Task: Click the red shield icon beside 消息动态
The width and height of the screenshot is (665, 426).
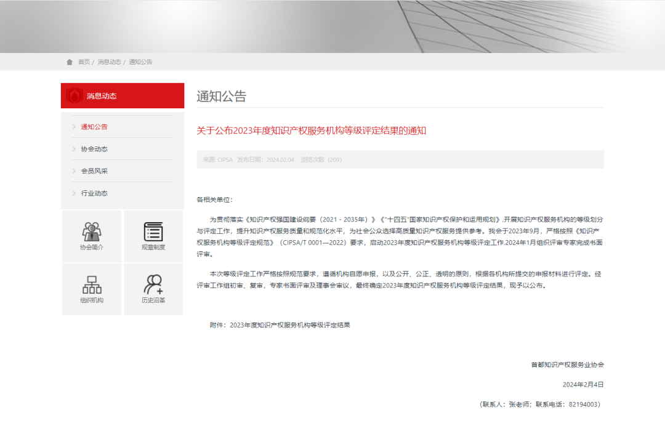Action: pos(74,95)
